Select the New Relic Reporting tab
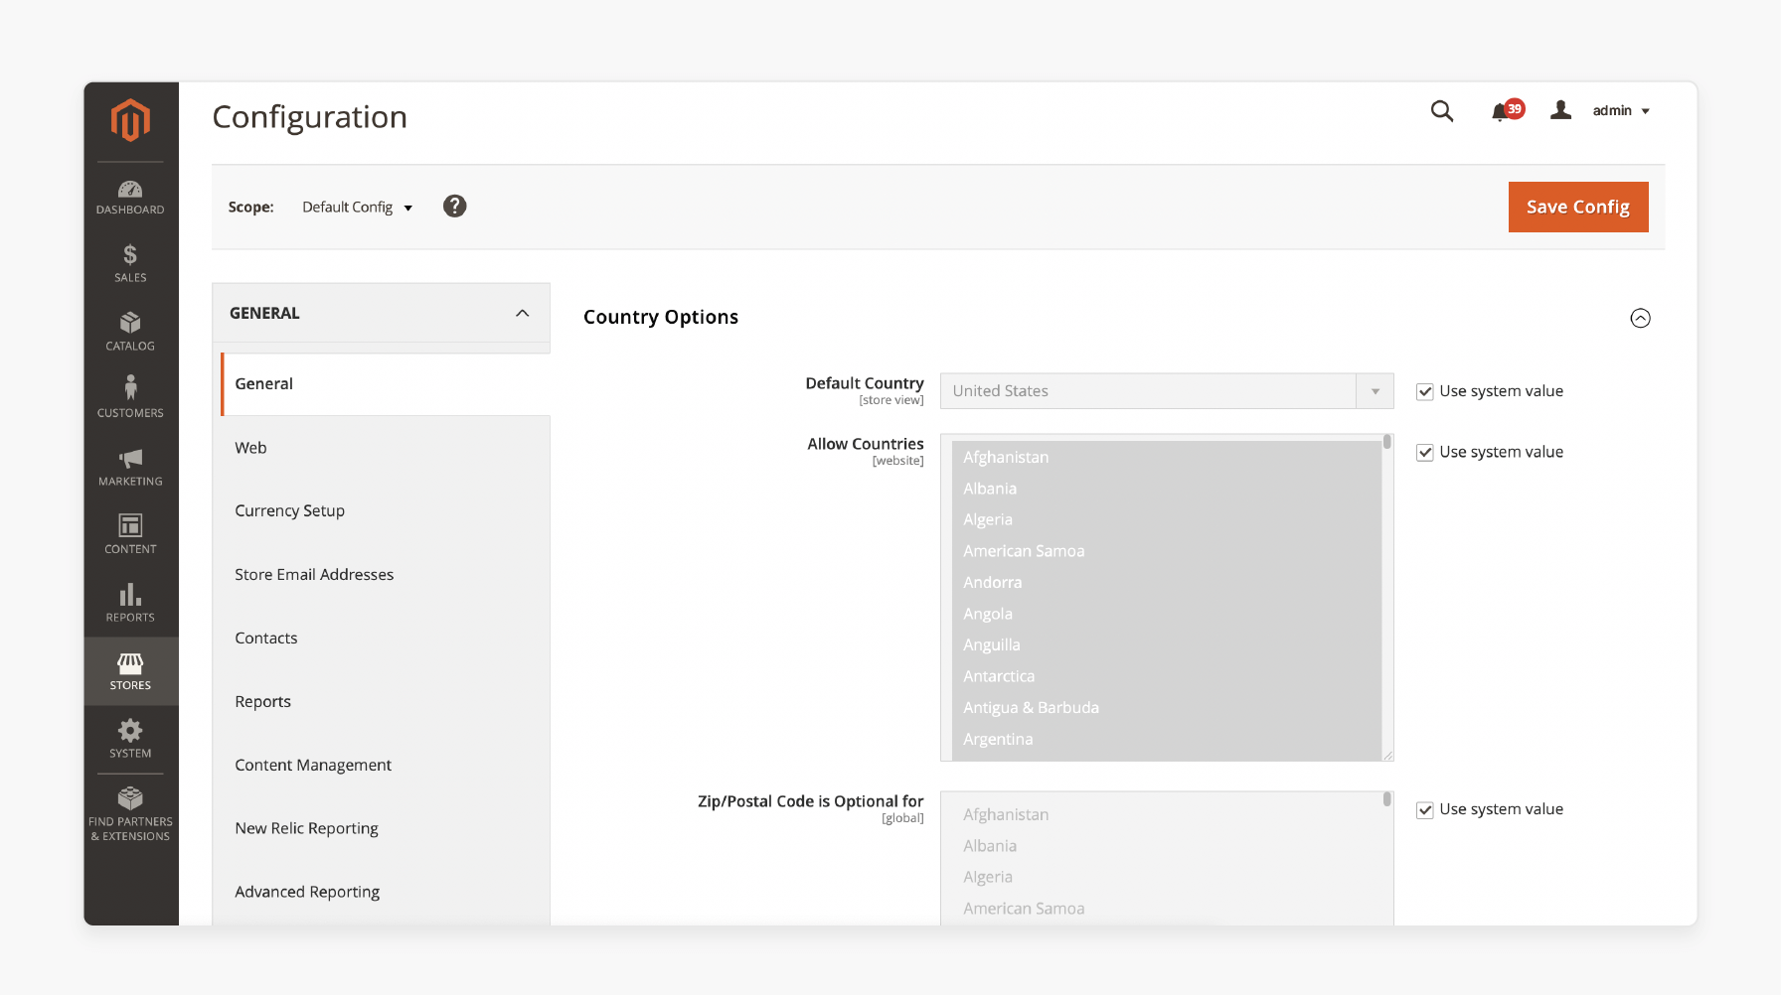Screen dimensions: 1781x995 [386, 829]
